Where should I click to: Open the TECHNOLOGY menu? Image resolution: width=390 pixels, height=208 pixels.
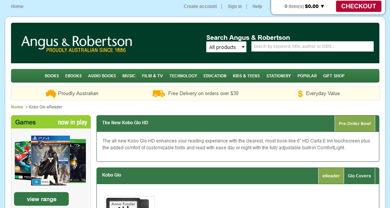[183, 76]
